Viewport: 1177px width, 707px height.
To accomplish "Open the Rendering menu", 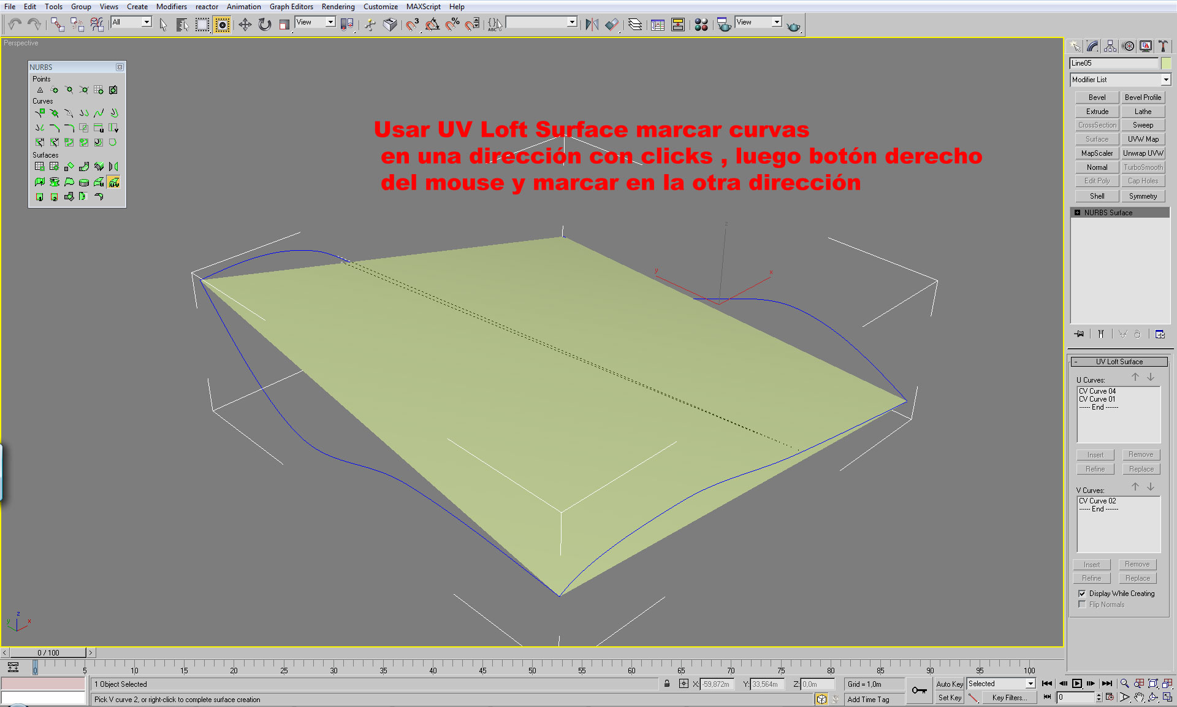I will click(x=338, y=7).
